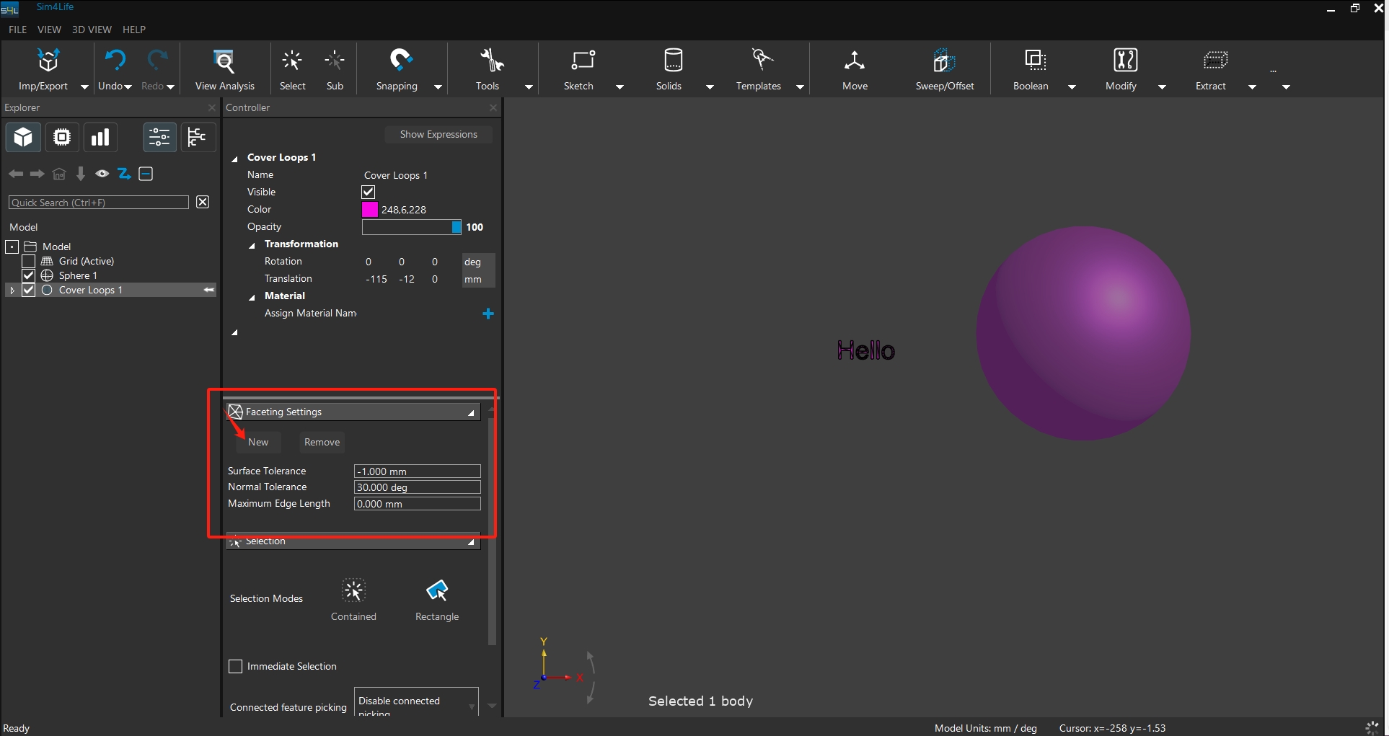The height and width of the screenshot is (736, 1389).
Task: Activate the Snapping magnet tool
Action: tap(400, 61)
